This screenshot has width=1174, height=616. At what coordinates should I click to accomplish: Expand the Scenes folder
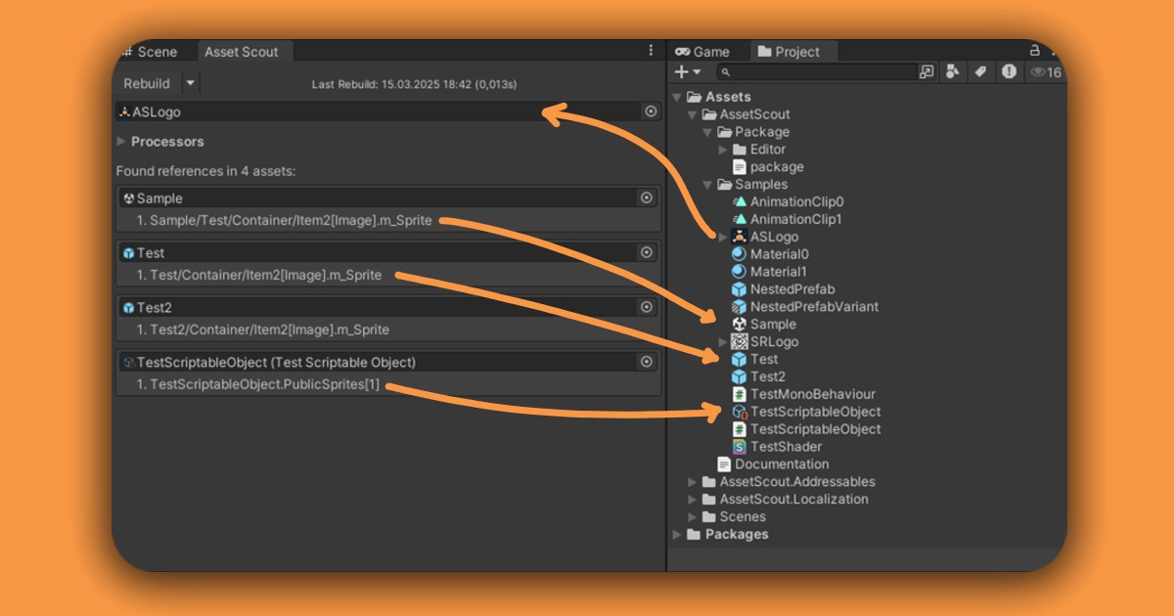click(693, 517)
